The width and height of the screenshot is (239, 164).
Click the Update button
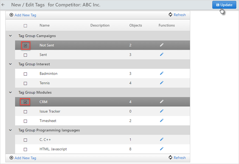[x=224, y=5]
